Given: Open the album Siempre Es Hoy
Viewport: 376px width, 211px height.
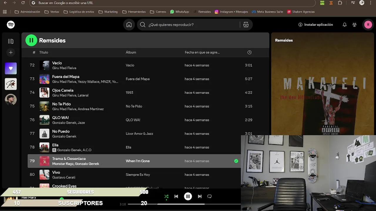Looking at the screenshot, I should pyautogui.click(x=138, y=175).
